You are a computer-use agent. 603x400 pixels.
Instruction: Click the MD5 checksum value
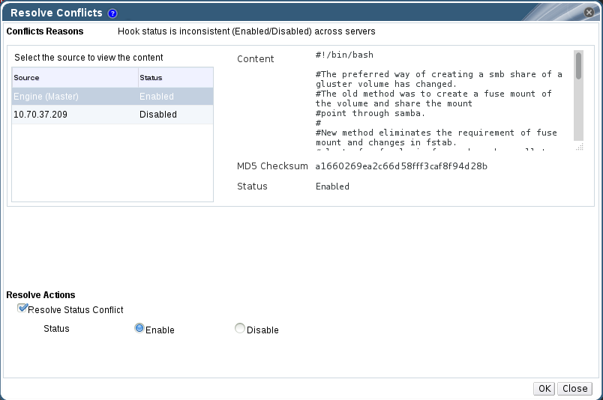pos(401,166)
